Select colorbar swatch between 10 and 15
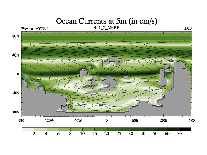 (88, 129)
